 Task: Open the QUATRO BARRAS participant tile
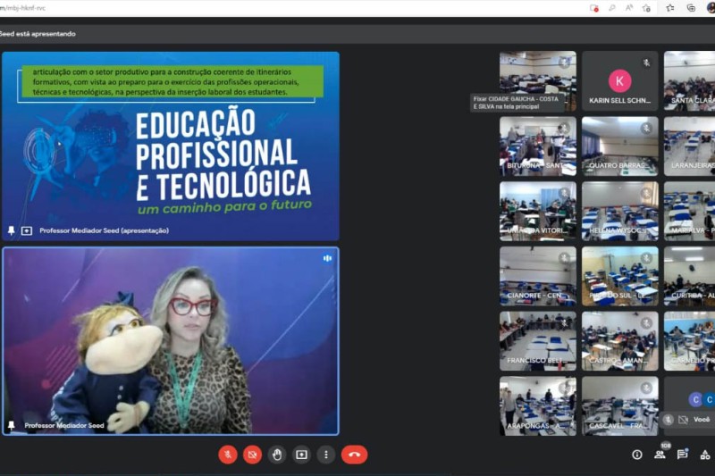pos(619,146)
